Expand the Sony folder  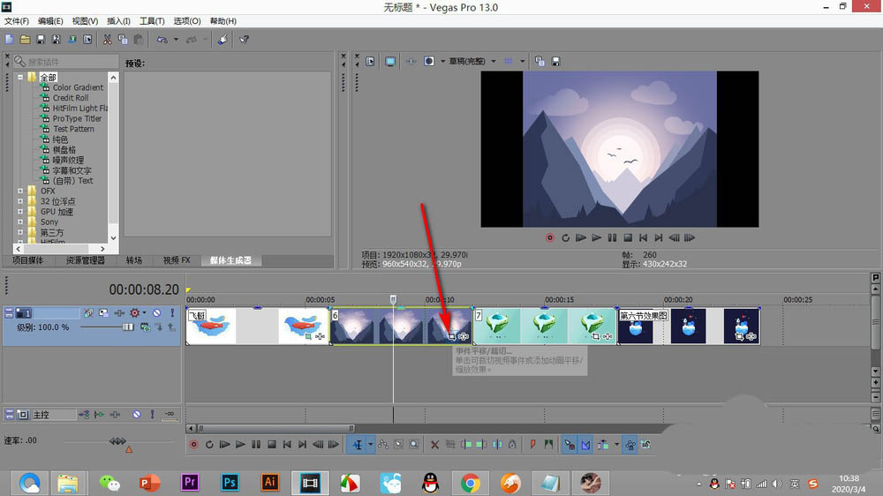(20, 222)
